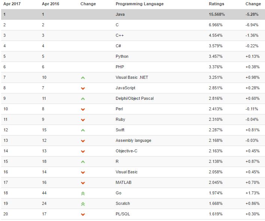Click the 15.568% rating for Java
Screen dimensions: 265x221
point(217,14)
